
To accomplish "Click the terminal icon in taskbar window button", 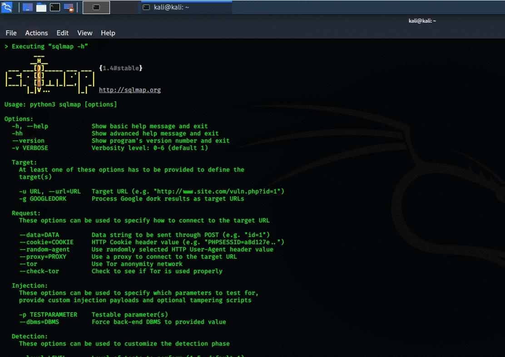I will coord(146,7).
